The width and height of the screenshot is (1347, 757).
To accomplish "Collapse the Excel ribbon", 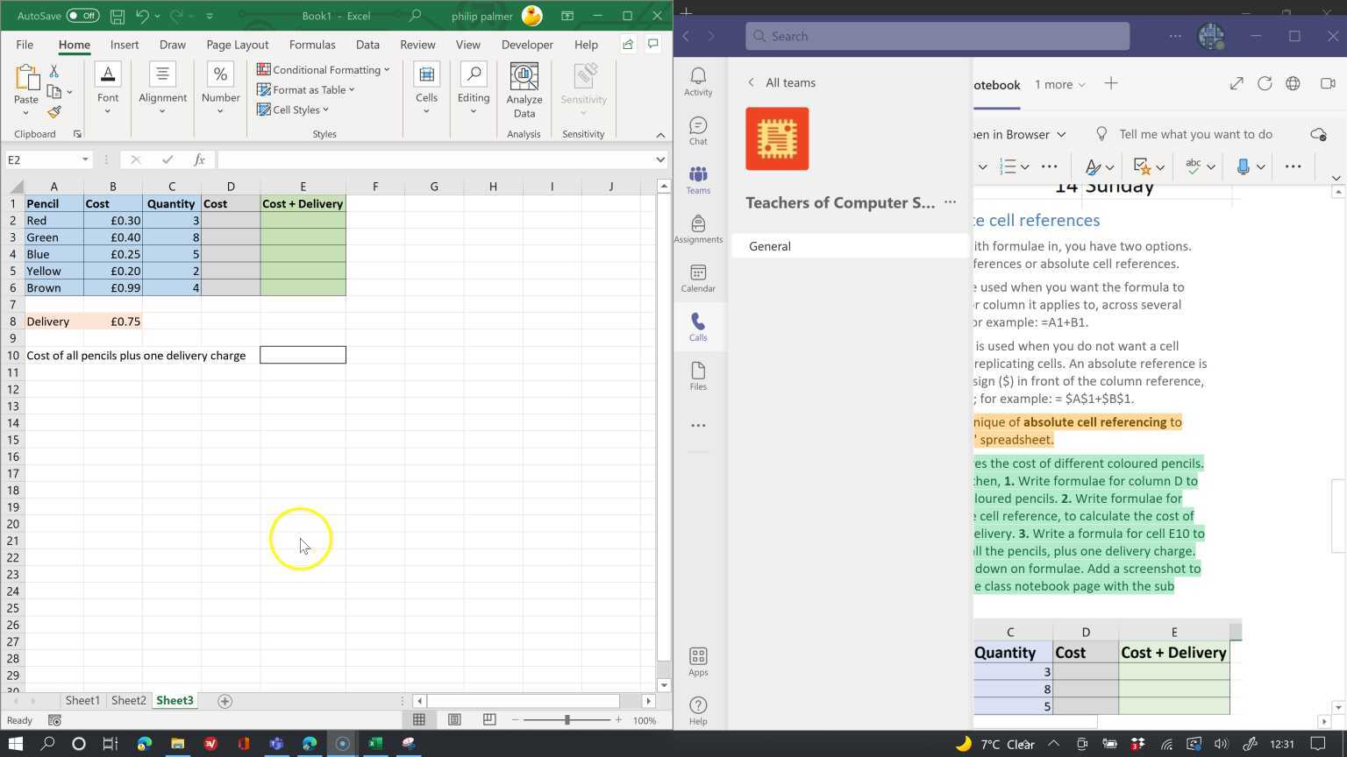I will tap(660, 134).
